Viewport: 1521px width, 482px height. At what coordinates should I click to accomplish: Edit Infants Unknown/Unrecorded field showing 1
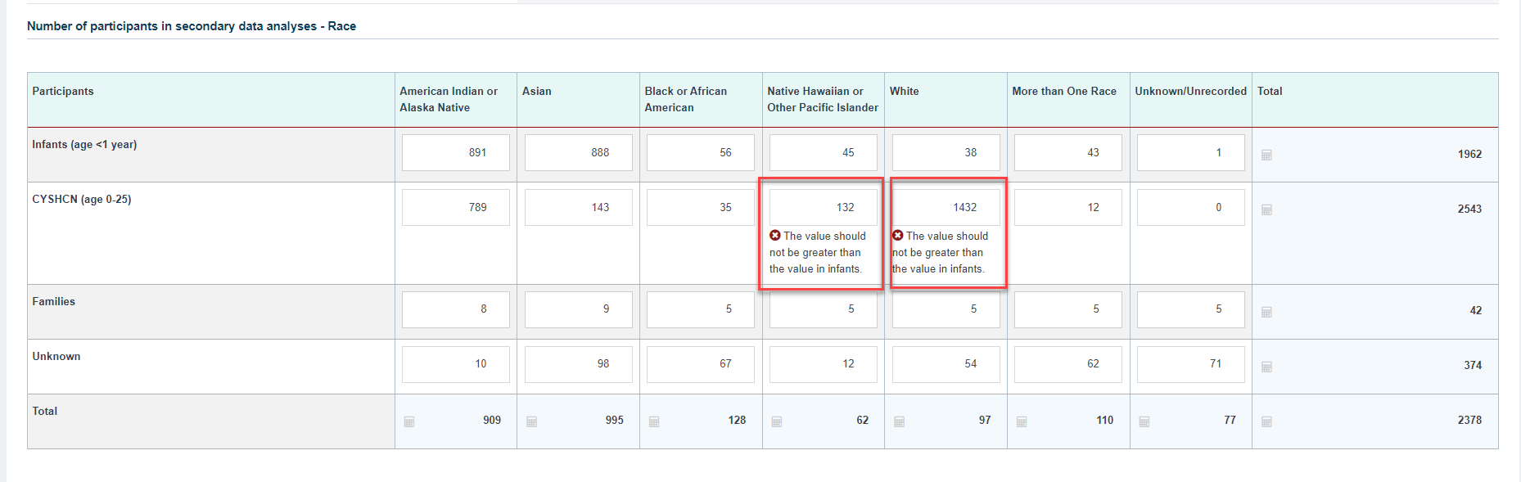1191,152
